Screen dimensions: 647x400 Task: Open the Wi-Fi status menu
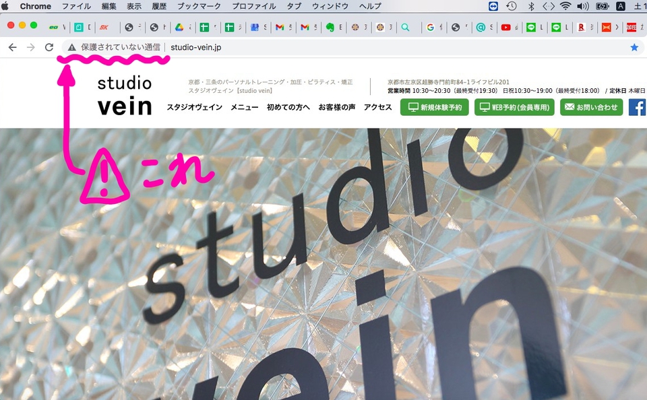pyautogui.click(x=565, y=6)
